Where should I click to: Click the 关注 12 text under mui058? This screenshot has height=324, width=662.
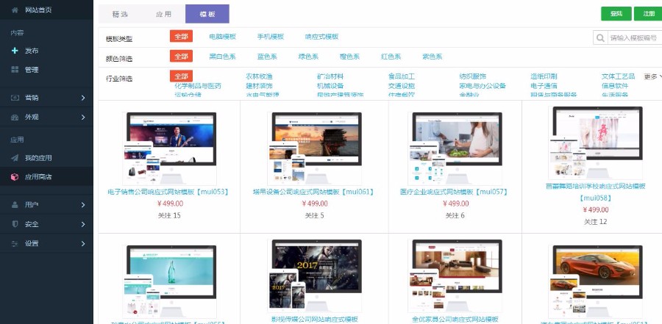point(595,221)
